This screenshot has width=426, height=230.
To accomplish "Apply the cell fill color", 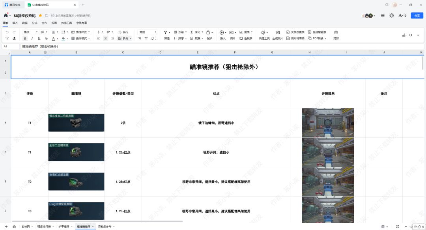I will 63,38.
